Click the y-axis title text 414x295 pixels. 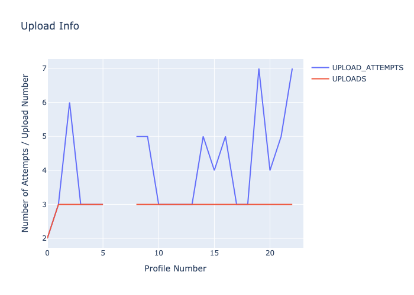[25, 153]
